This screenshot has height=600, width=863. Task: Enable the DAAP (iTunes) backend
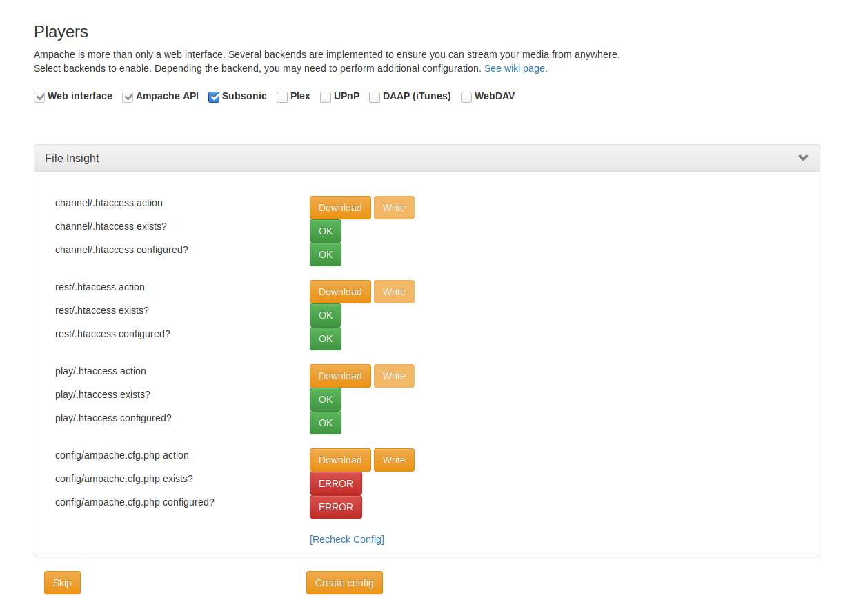(x=374, y=97)
